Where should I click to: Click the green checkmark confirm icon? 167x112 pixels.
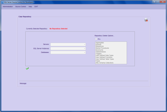tap(28, 68)
